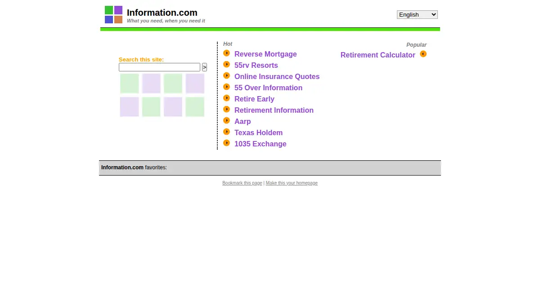Click the orange arrow beside Retire Early
The image size is (540, 282).
226,98
